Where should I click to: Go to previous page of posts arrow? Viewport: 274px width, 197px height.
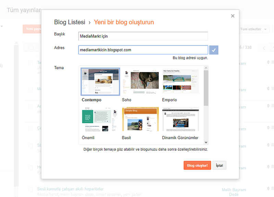[264, 48]
